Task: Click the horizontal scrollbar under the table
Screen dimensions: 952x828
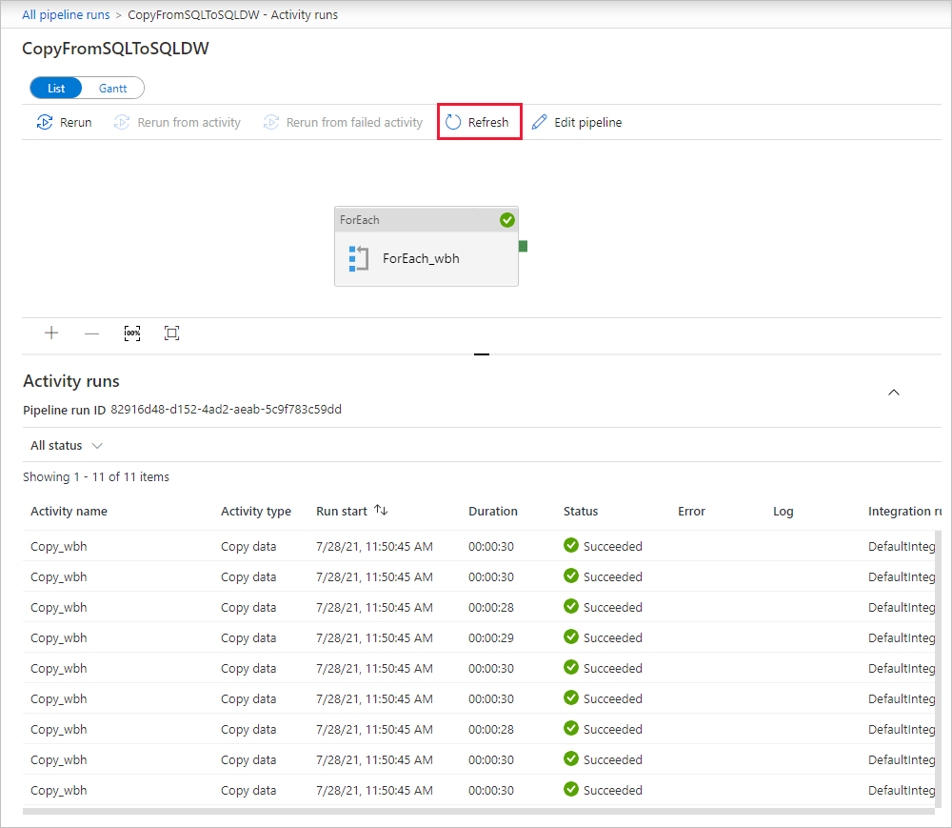Action: (476, 811)
